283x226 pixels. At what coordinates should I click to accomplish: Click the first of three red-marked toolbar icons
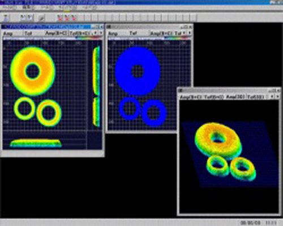click(x=60, y=18)
